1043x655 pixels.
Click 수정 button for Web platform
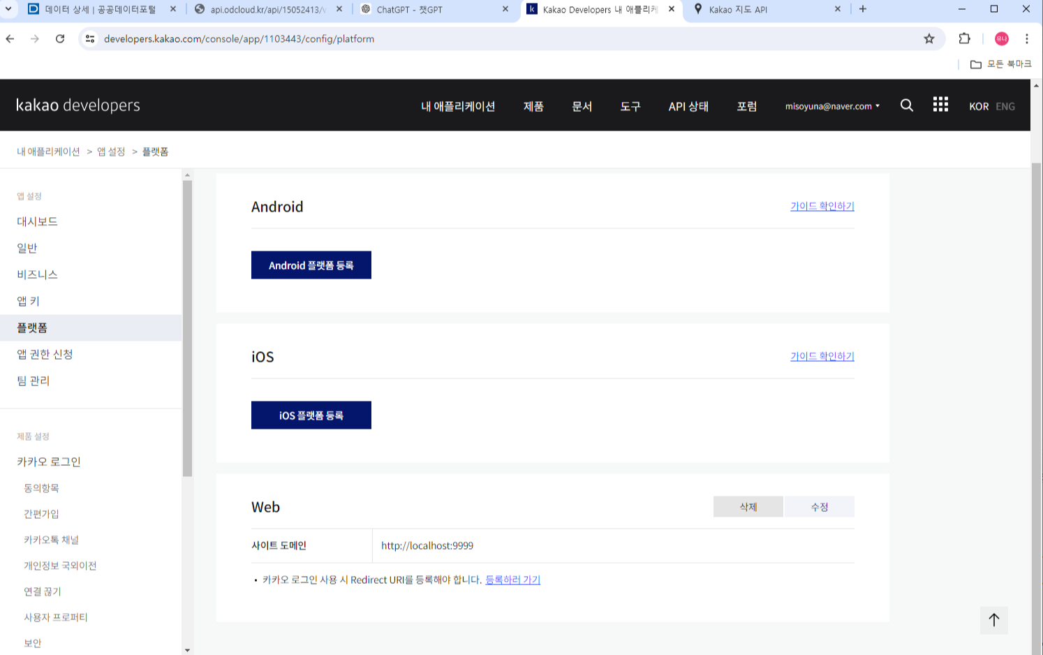tap(820, 507)
